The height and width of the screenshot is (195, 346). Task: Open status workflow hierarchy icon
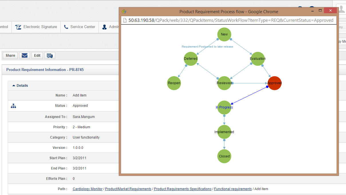13,106
